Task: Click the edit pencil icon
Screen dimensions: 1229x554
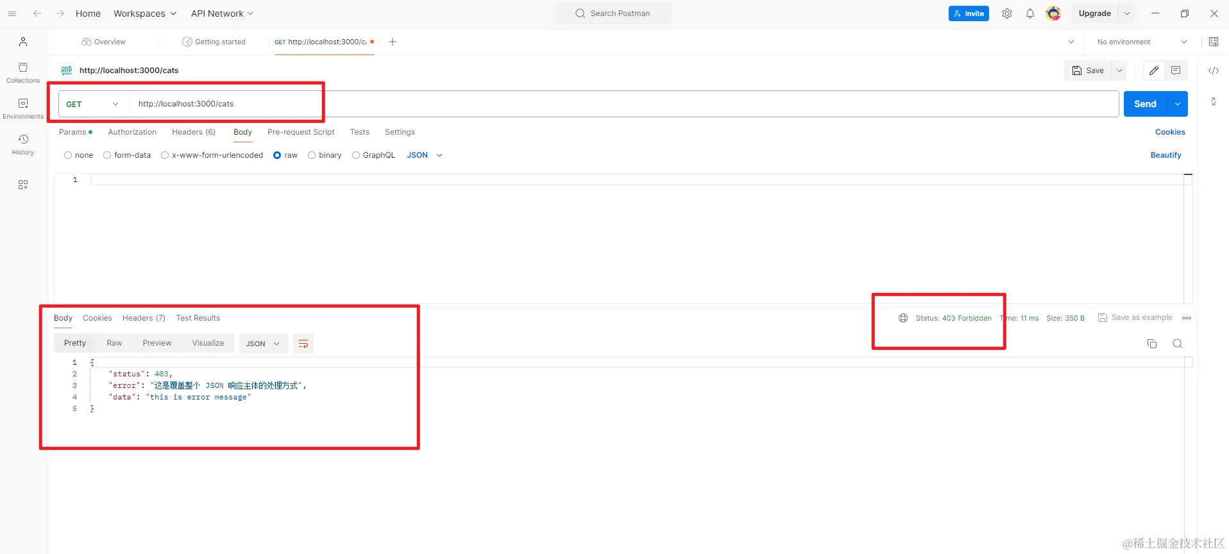Action: 1154,71
